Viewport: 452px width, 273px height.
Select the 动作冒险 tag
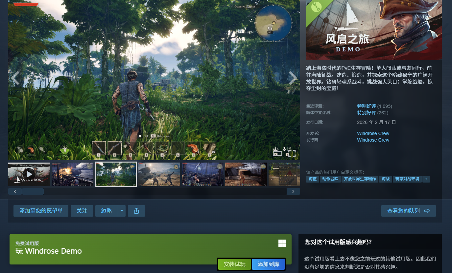point(330,179)
